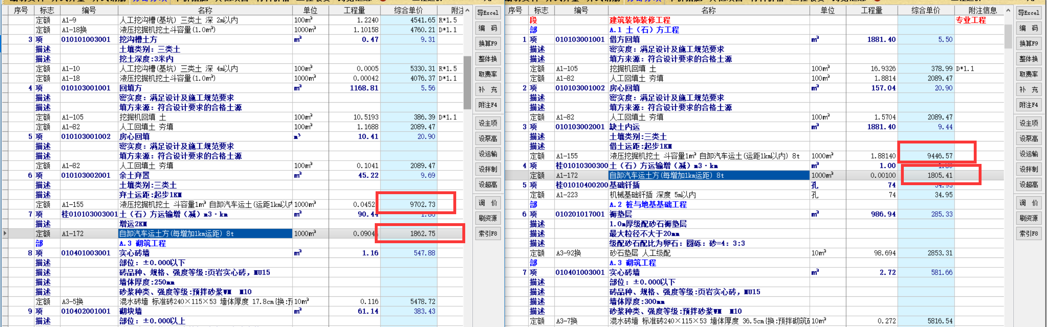Image resolution: width=1047 pixels, height=327 pixels.
Task: Click the left pane 设泵高 button
Action: (x=488, y=139)
